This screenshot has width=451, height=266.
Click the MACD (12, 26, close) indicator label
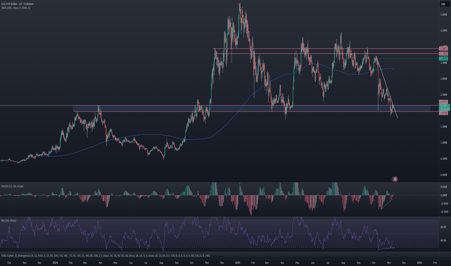pos(13,186)
